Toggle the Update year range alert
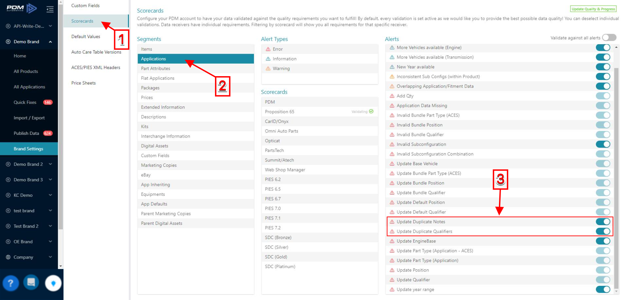 [603, 289]
